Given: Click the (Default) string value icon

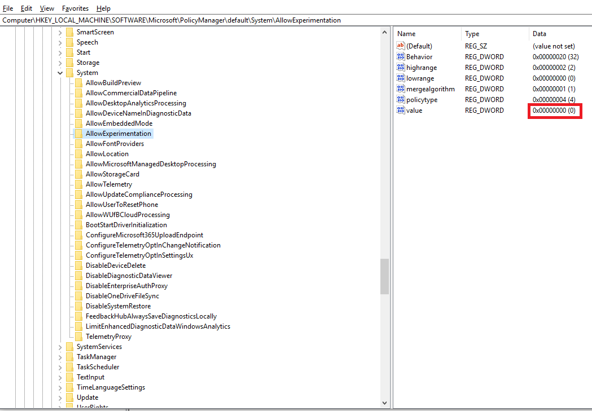Looking at the screenshot, I should [401, 46].
